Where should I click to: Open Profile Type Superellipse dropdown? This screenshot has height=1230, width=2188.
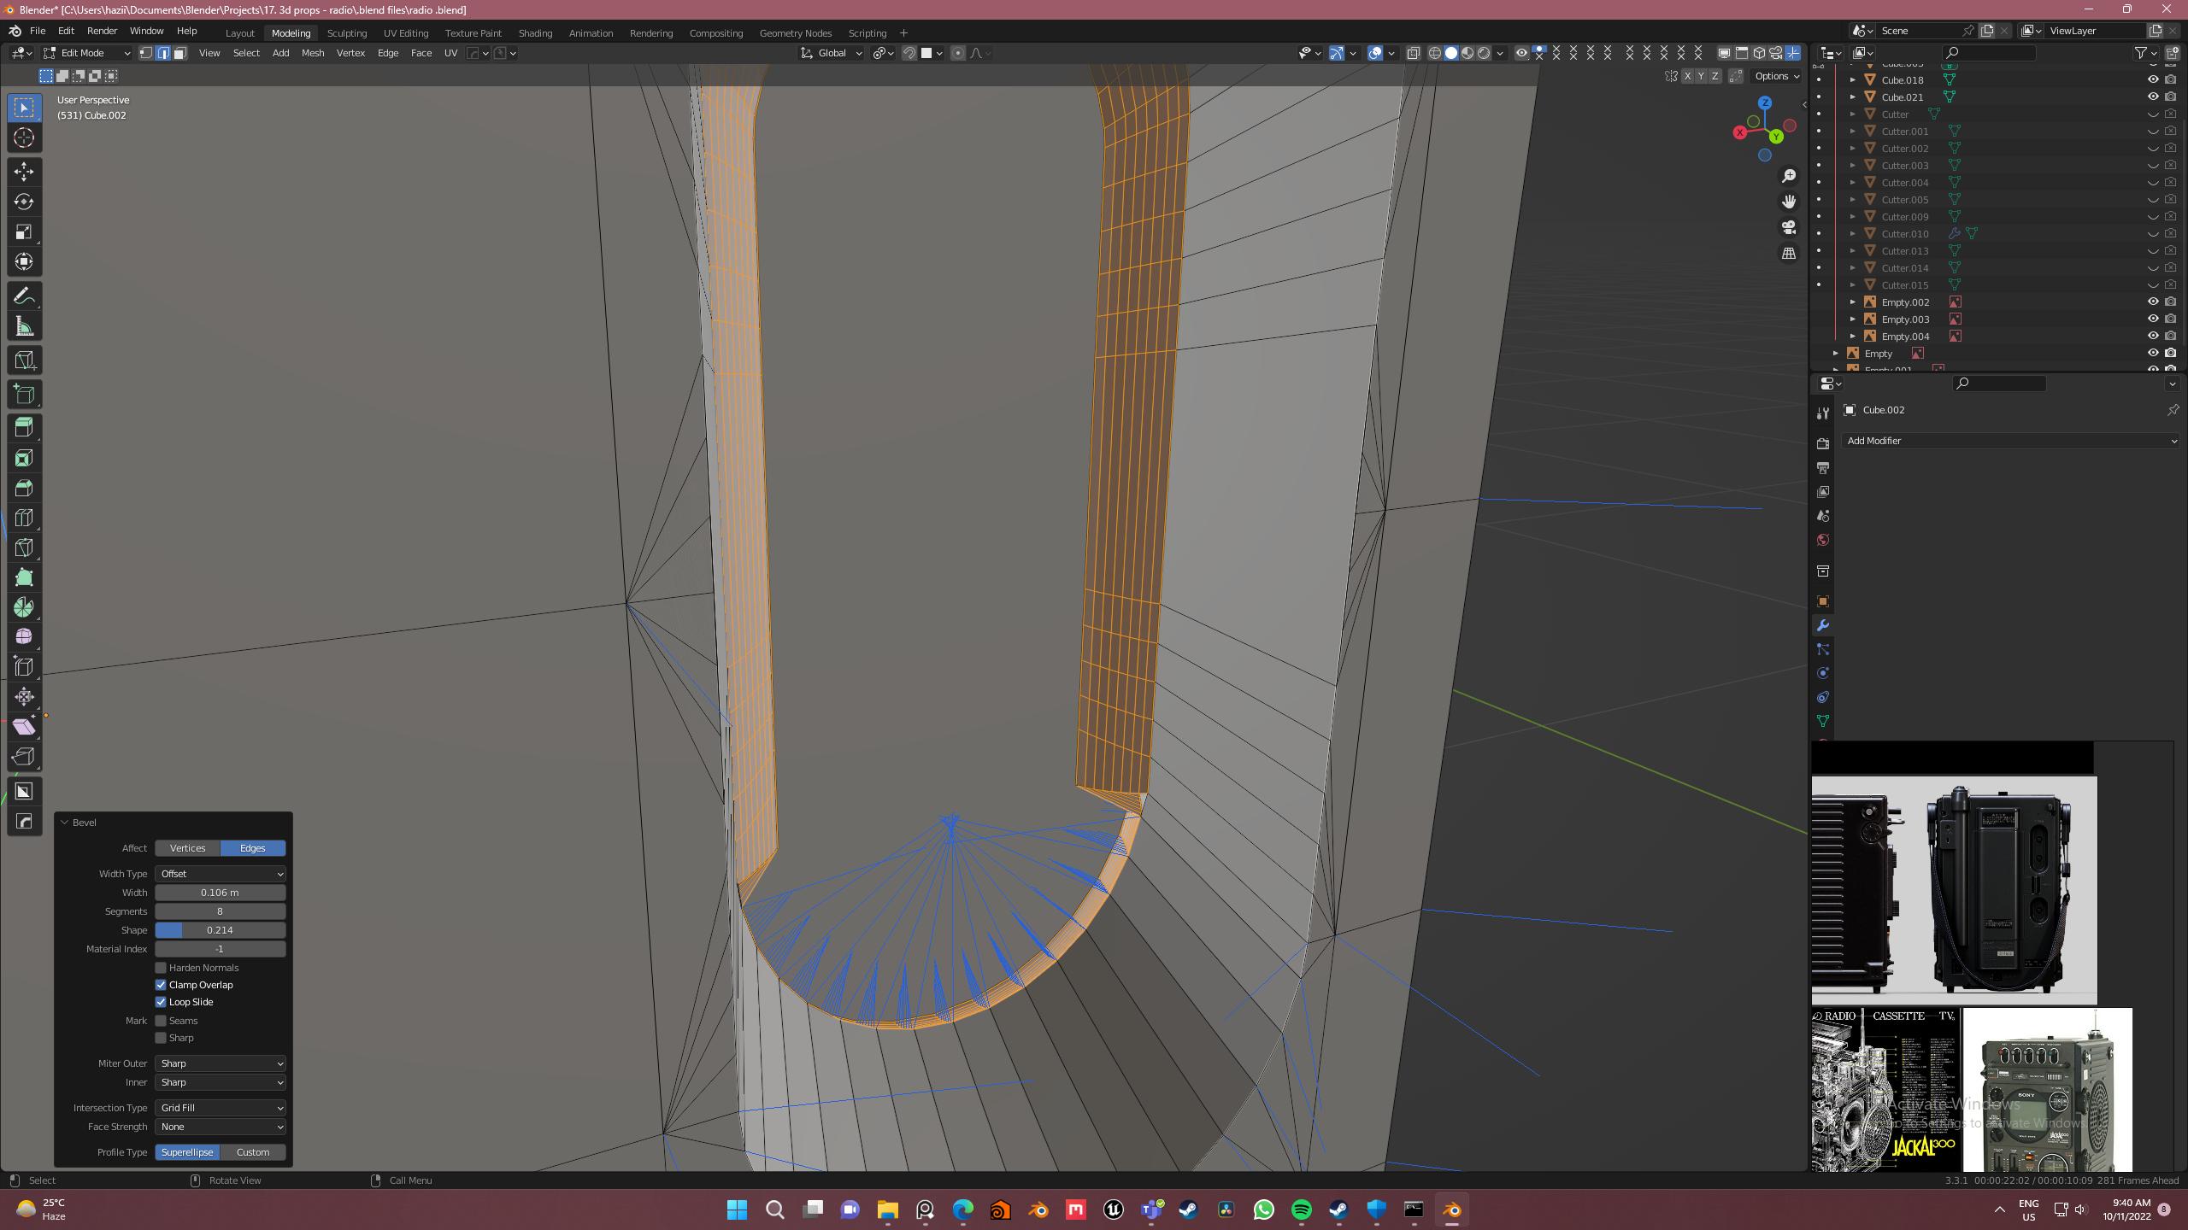(x=185, y=1152)
